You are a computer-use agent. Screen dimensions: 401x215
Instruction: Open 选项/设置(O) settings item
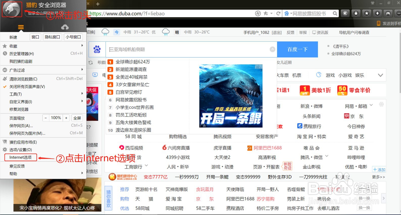pos(43,150)
